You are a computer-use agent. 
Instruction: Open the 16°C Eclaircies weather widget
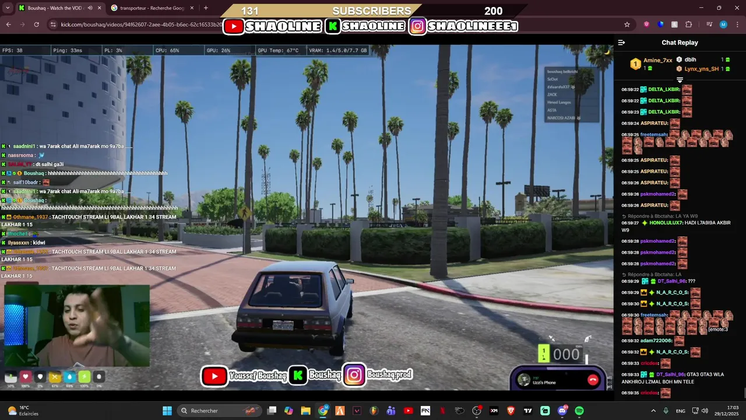[23, 411]
